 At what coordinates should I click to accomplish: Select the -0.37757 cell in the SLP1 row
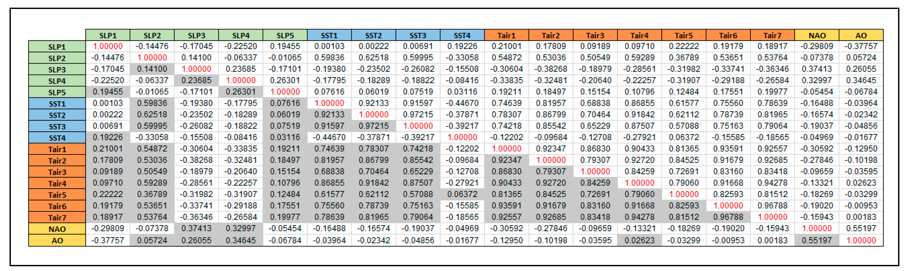(861, 46)
